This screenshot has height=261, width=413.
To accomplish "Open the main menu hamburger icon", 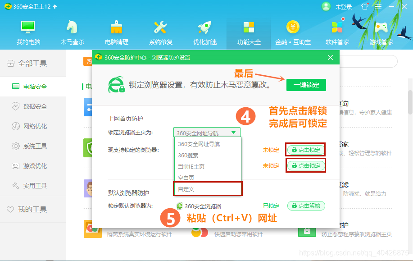I will (378, 7).
